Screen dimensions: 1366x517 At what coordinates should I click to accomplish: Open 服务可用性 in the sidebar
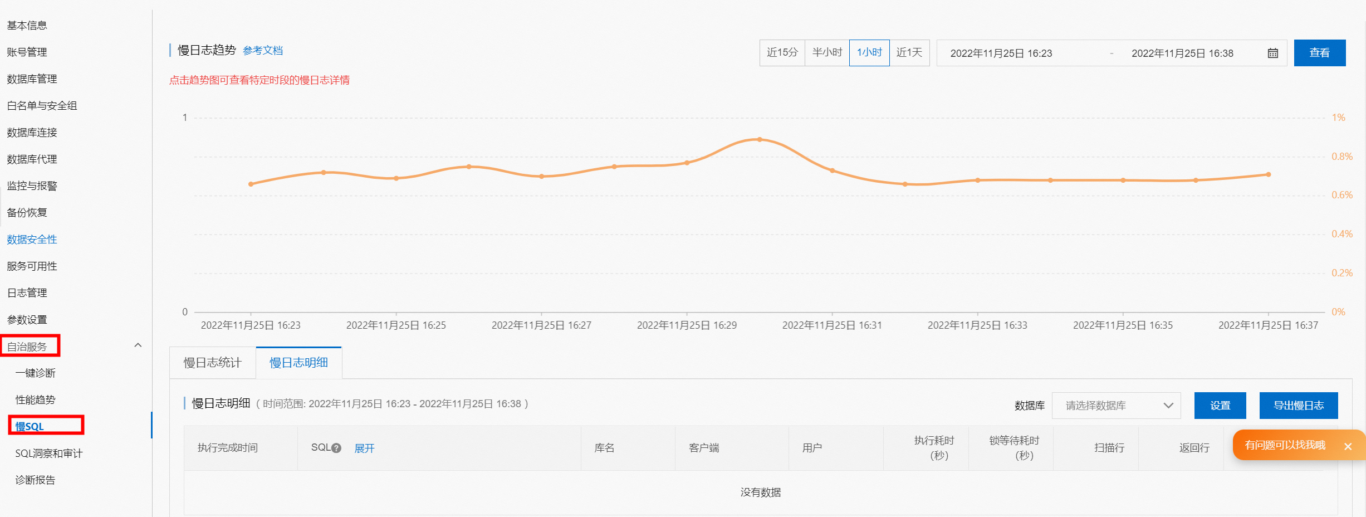[32, 266]
